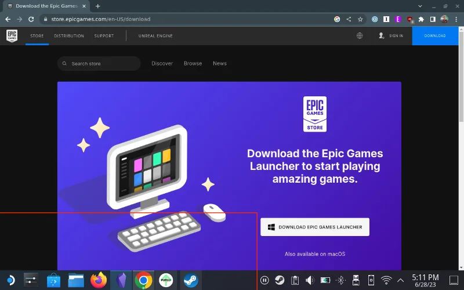Open Obsidian from the taskbar

pos(121,280)
